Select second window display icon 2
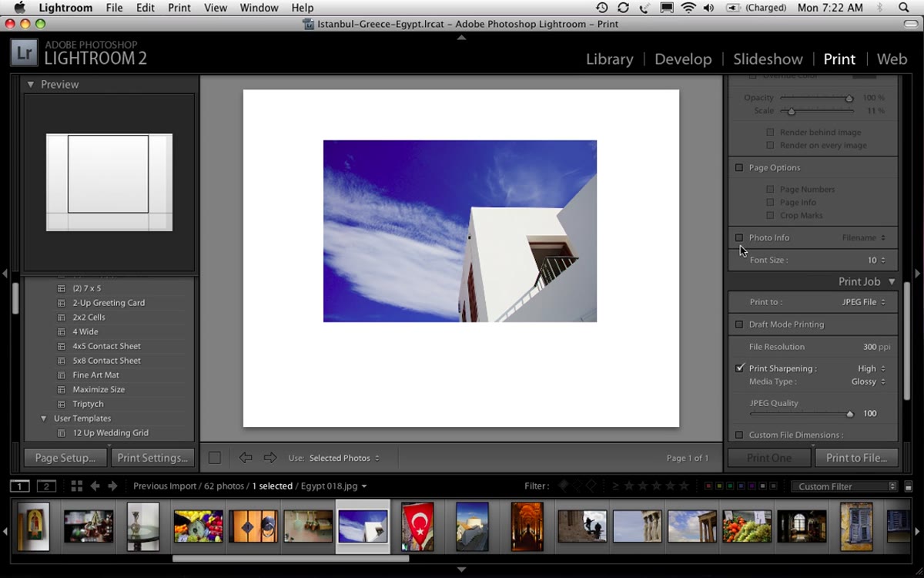Screen dimensions: 924x578 tap(46, 486)
